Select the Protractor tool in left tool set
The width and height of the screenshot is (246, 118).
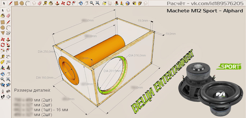[x=3, y=62]
